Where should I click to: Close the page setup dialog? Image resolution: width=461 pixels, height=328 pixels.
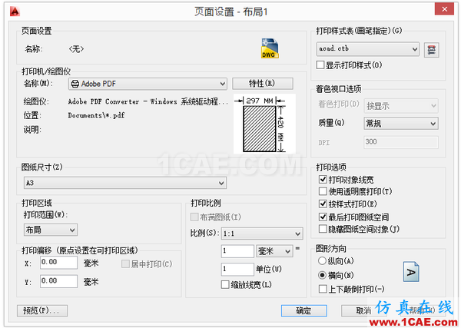coord(444,9)
